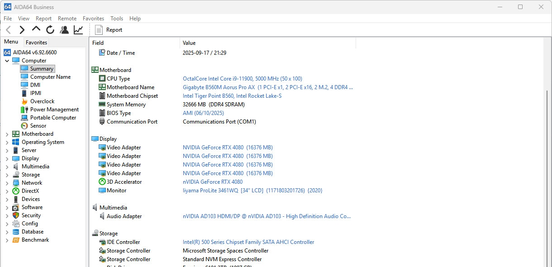Select Power Management tree item
The width and height of the screenshot is (552, 267).
coord(54,110)
